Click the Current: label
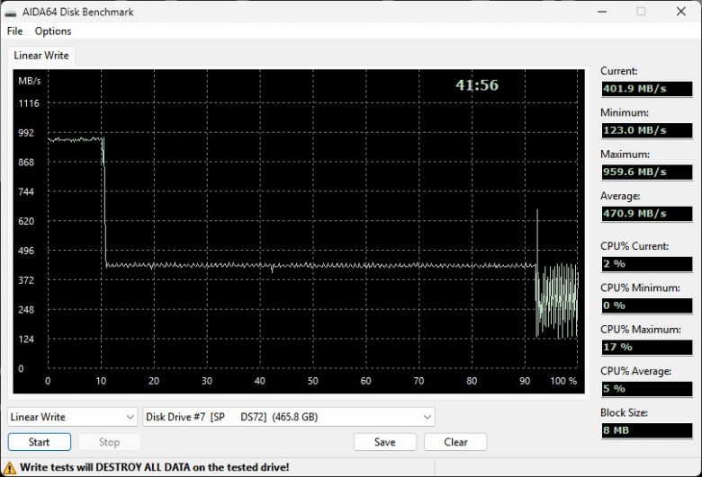Viewport: 702px width, 477px height. click(x=618, y=71)
